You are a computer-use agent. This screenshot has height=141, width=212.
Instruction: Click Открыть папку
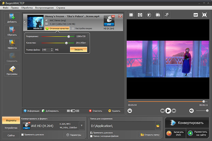[150, 135]
